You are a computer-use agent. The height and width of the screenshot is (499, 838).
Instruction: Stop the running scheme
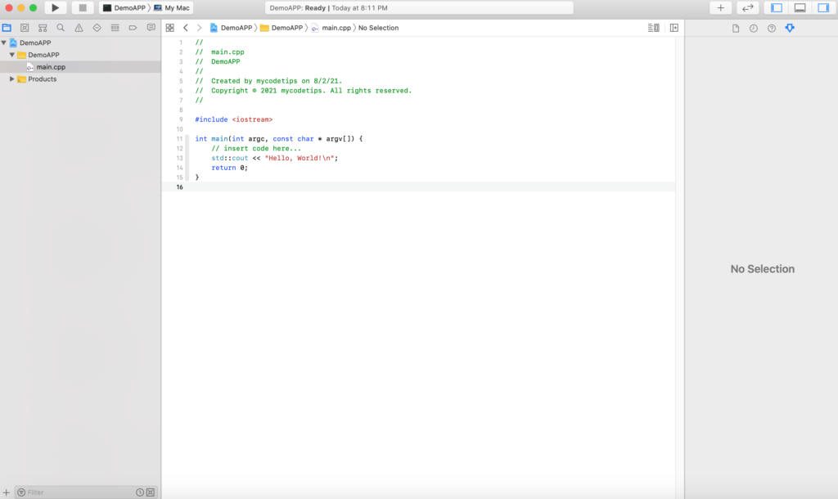point(83,8)
